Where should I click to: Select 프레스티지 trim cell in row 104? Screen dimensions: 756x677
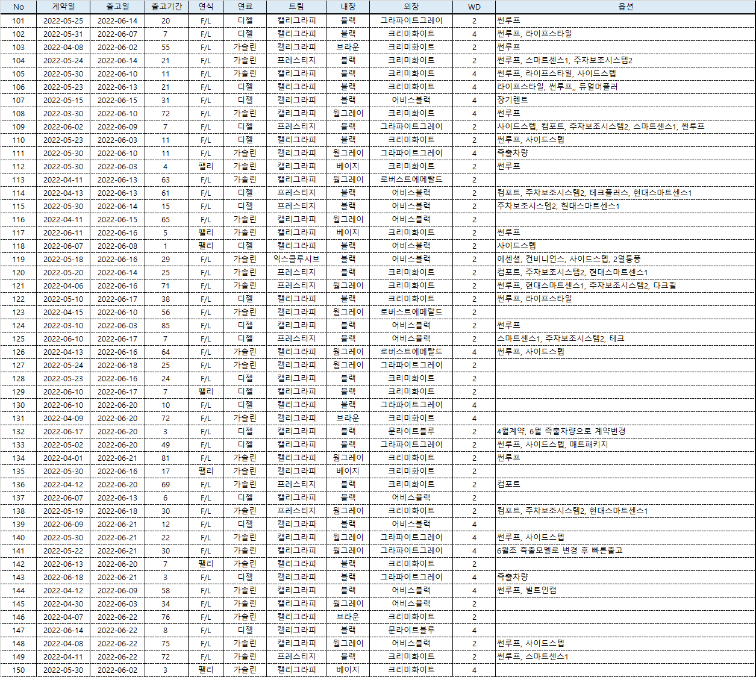[x=296, y=60]
